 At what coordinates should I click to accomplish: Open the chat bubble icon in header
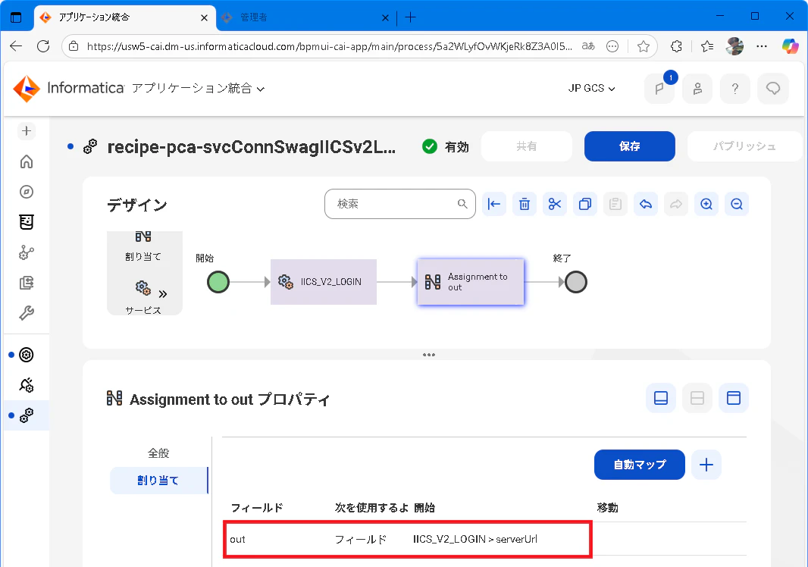pos(773,89)
